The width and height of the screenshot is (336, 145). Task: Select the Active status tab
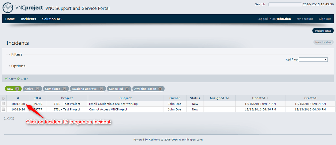32,89
